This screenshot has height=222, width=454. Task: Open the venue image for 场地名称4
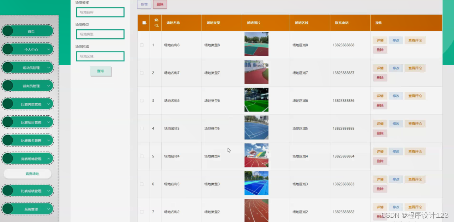click(256, 155)
